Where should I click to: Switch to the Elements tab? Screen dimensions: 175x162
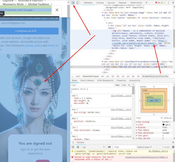click(88, 2)
